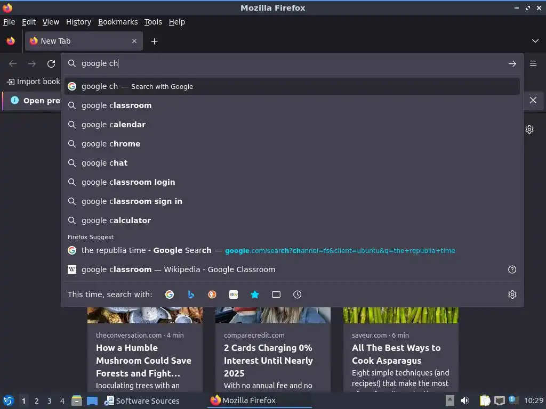546x409 pixels.
Task: Select DuckDuckGo one-off search icon
Action: click(212, 295)
